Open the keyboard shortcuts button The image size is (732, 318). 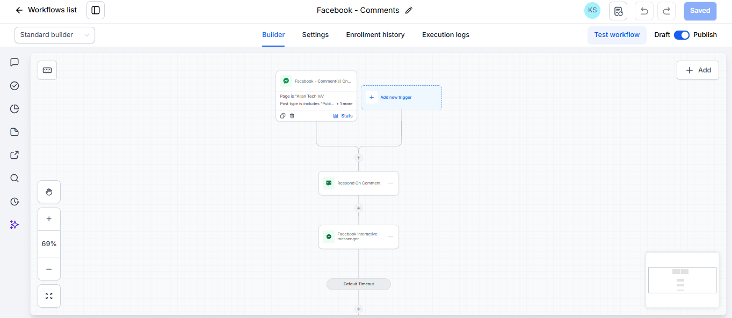coord(47,70)
